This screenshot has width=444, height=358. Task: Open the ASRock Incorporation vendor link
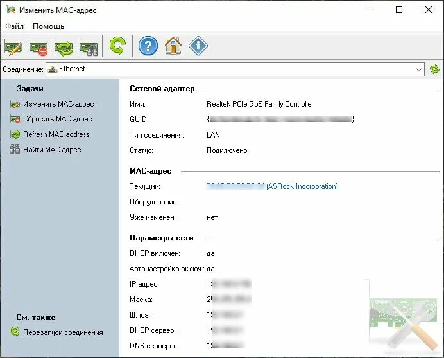[x=302, y=186]
